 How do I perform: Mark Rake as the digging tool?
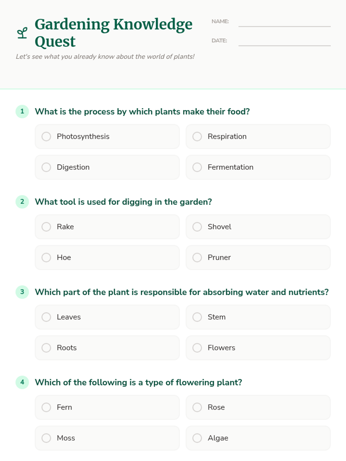coord(46,227)
